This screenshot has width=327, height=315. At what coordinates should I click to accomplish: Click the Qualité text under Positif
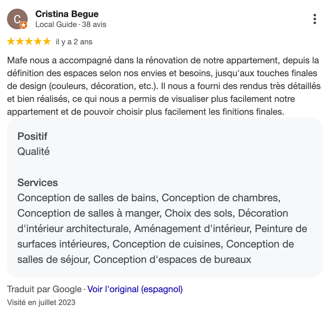point(33,151)
